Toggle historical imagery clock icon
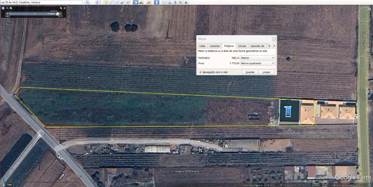 [136, 2]
